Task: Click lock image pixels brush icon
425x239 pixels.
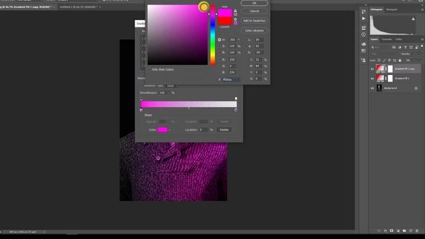Action: [384, 60]
